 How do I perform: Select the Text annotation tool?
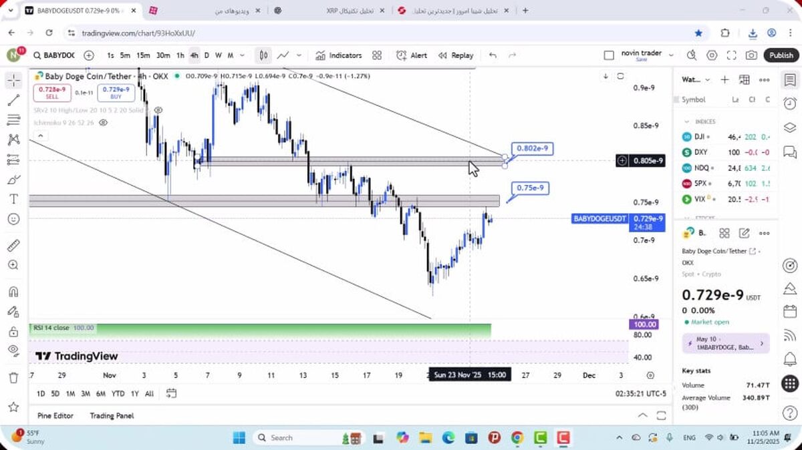click(13, 199)
